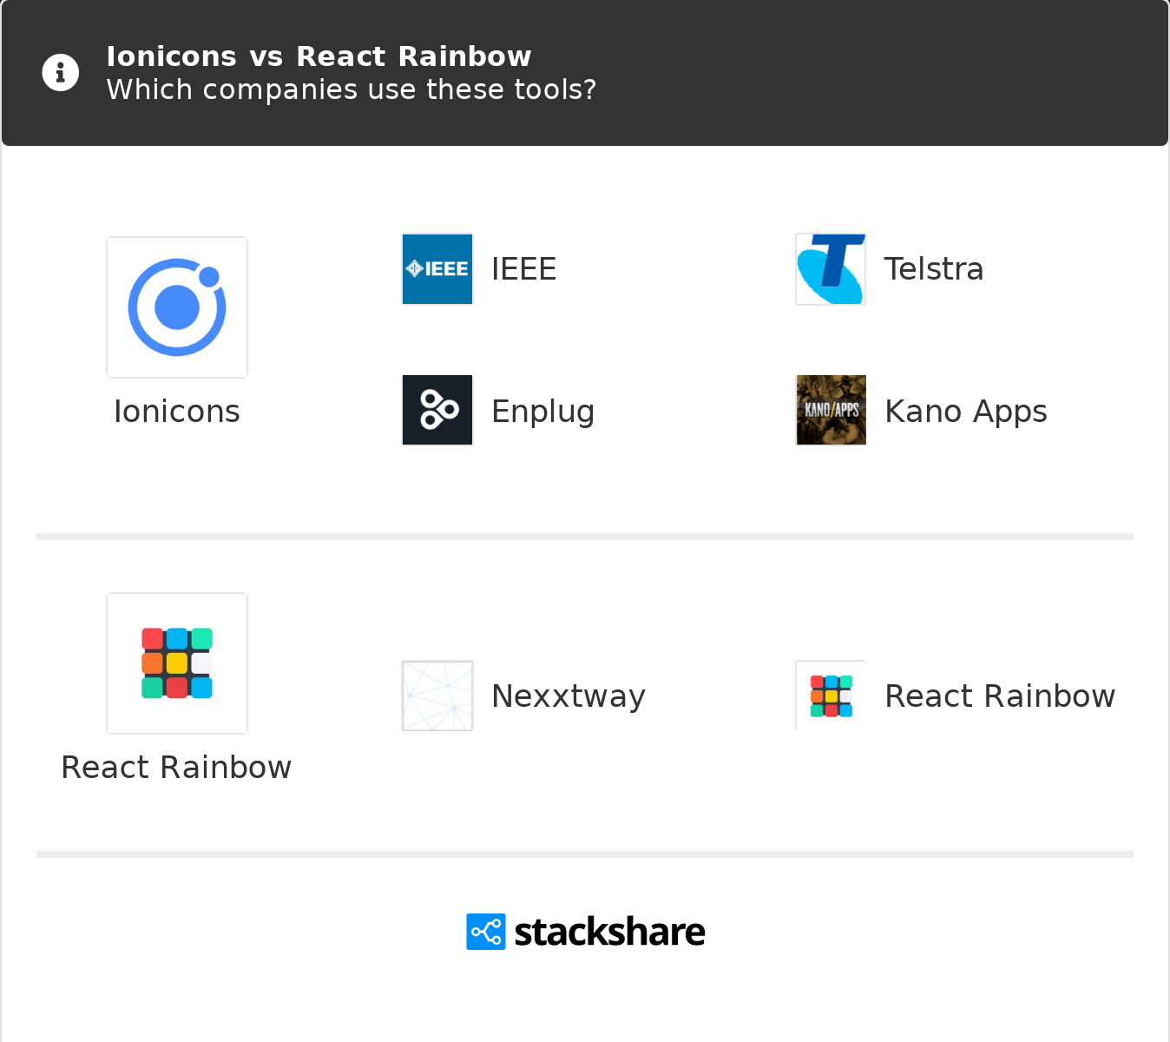
Task: Click the React Rainbow company name
Action: point(1000,695)
